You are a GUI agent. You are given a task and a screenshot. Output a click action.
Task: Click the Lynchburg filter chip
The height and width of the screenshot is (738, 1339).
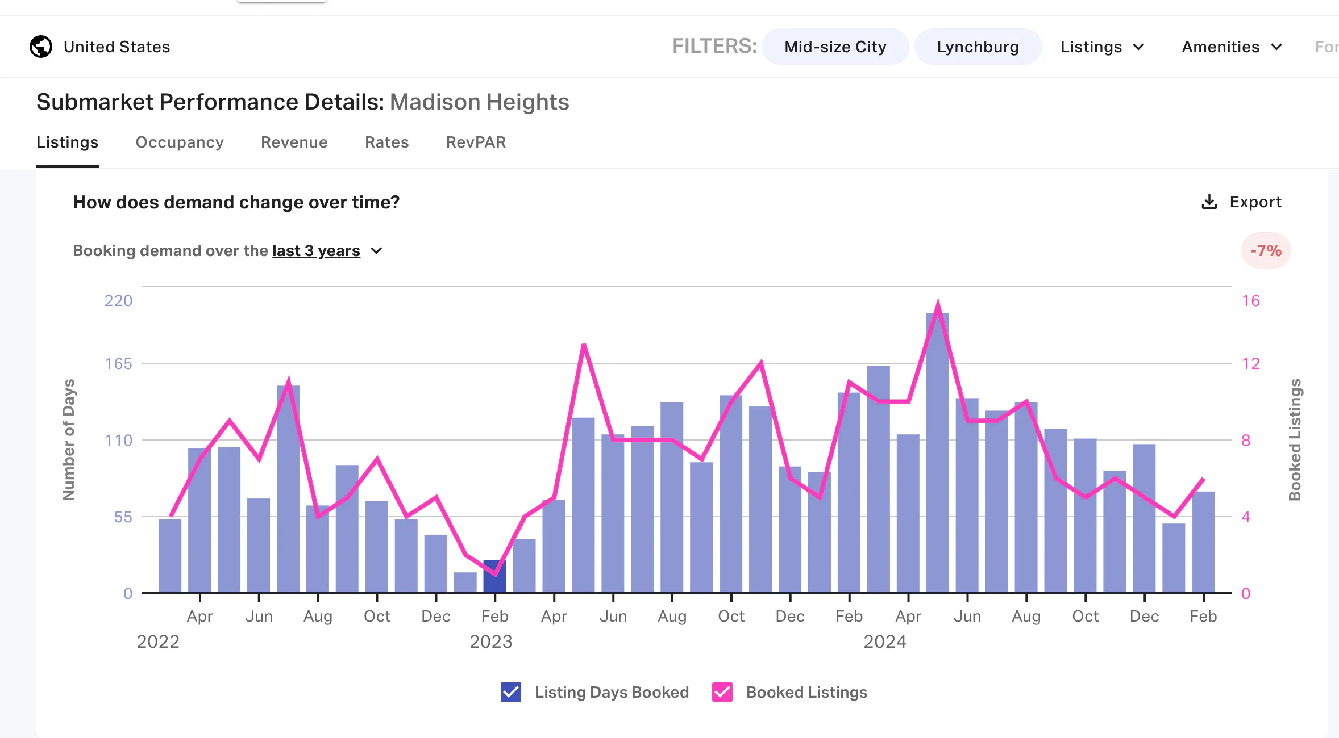pyautogui.click(x=978, y=47)
